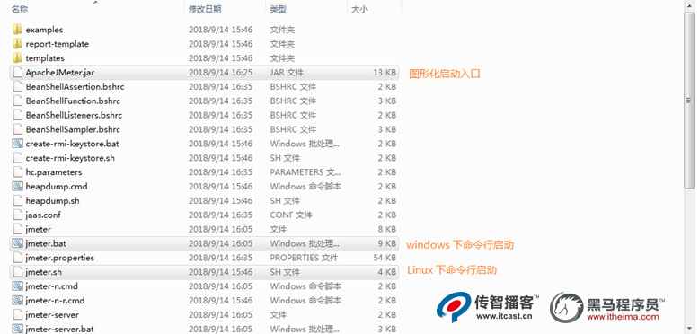Viewport: 699px width, 334px height.
Task: Select the file name create-rmi-keystore.bat
Action: [x=72, y=144]
